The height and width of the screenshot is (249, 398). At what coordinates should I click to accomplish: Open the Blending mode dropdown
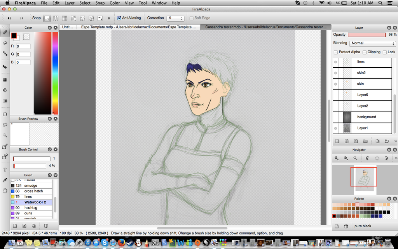[372, 43]
